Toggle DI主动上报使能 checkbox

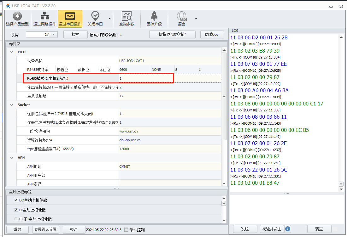click(x=16, y=210)
